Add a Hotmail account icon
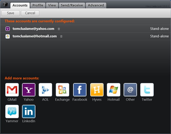The width and height of the screenshot is (171, 134). [113, 90]
